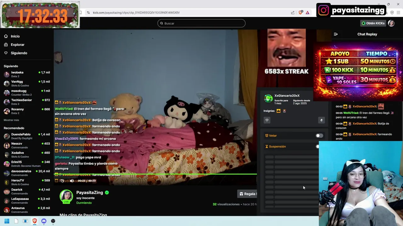Image resolution: width=403 pixels, height=226 pixels.
Task: Click the emote image in 00:02 chat message
Action: coord(381,106)
